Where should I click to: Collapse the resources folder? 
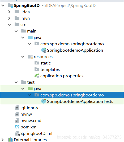[x=23, y=57]
